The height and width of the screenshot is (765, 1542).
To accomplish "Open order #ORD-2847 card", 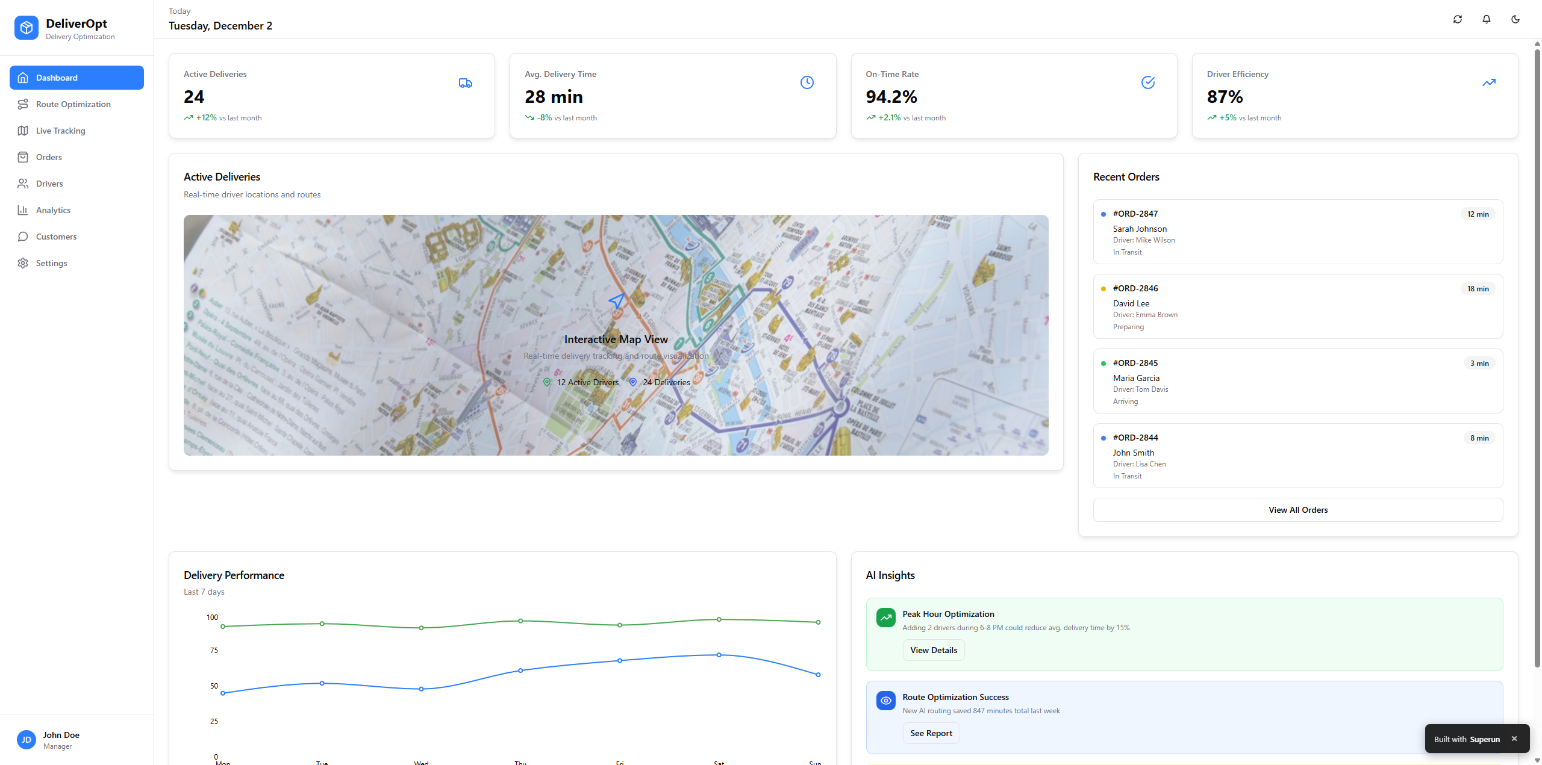I will click(1297, 232).
